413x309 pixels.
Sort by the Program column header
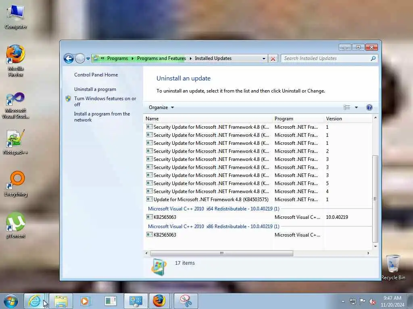click(298, 119)
